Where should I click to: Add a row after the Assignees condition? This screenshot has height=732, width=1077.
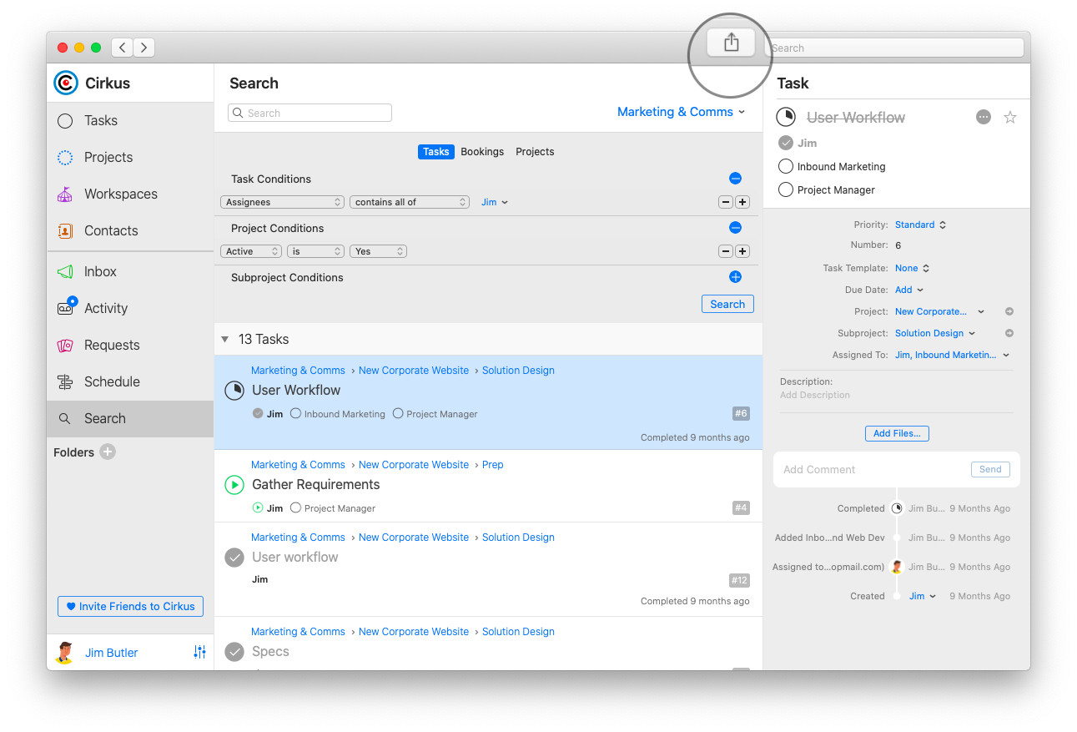(742, 202)
